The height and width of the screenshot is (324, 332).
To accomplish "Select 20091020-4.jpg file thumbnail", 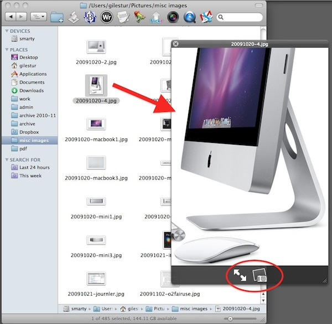I will click(x=96, y=85).
